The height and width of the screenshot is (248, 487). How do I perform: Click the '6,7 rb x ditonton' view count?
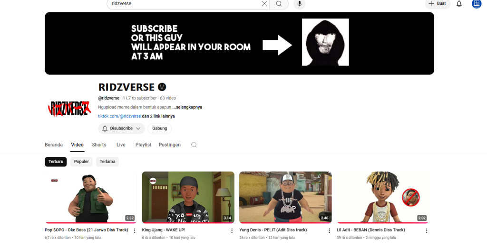coord(58,238)
